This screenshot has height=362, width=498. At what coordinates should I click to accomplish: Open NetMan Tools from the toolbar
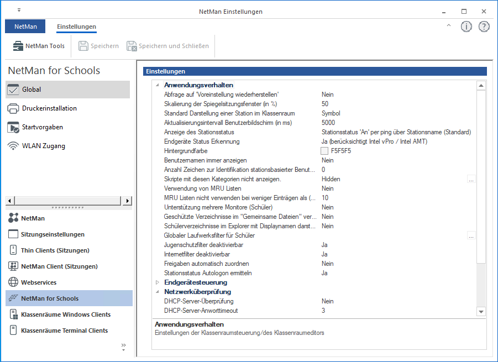coord(39,46)
